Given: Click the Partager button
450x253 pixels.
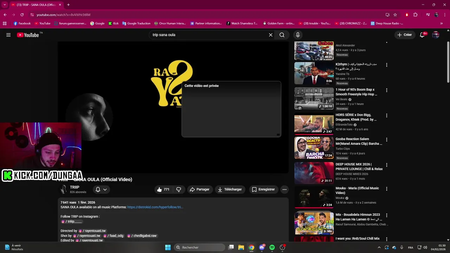Looking at the screenshot, I should tap(200, 189).
